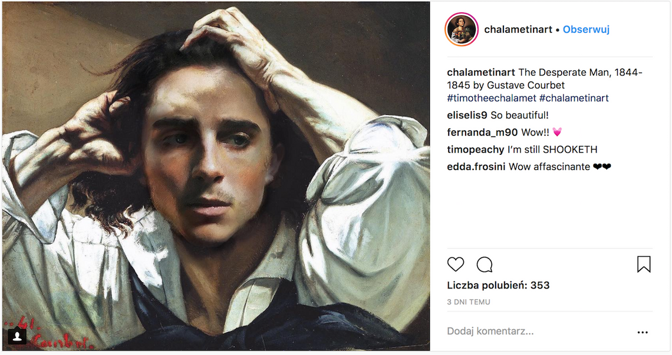Visit commenter eliselis9's profile

click(x=467, y=115)
